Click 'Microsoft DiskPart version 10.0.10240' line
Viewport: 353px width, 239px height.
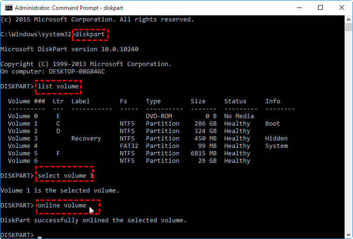[69, 49]
